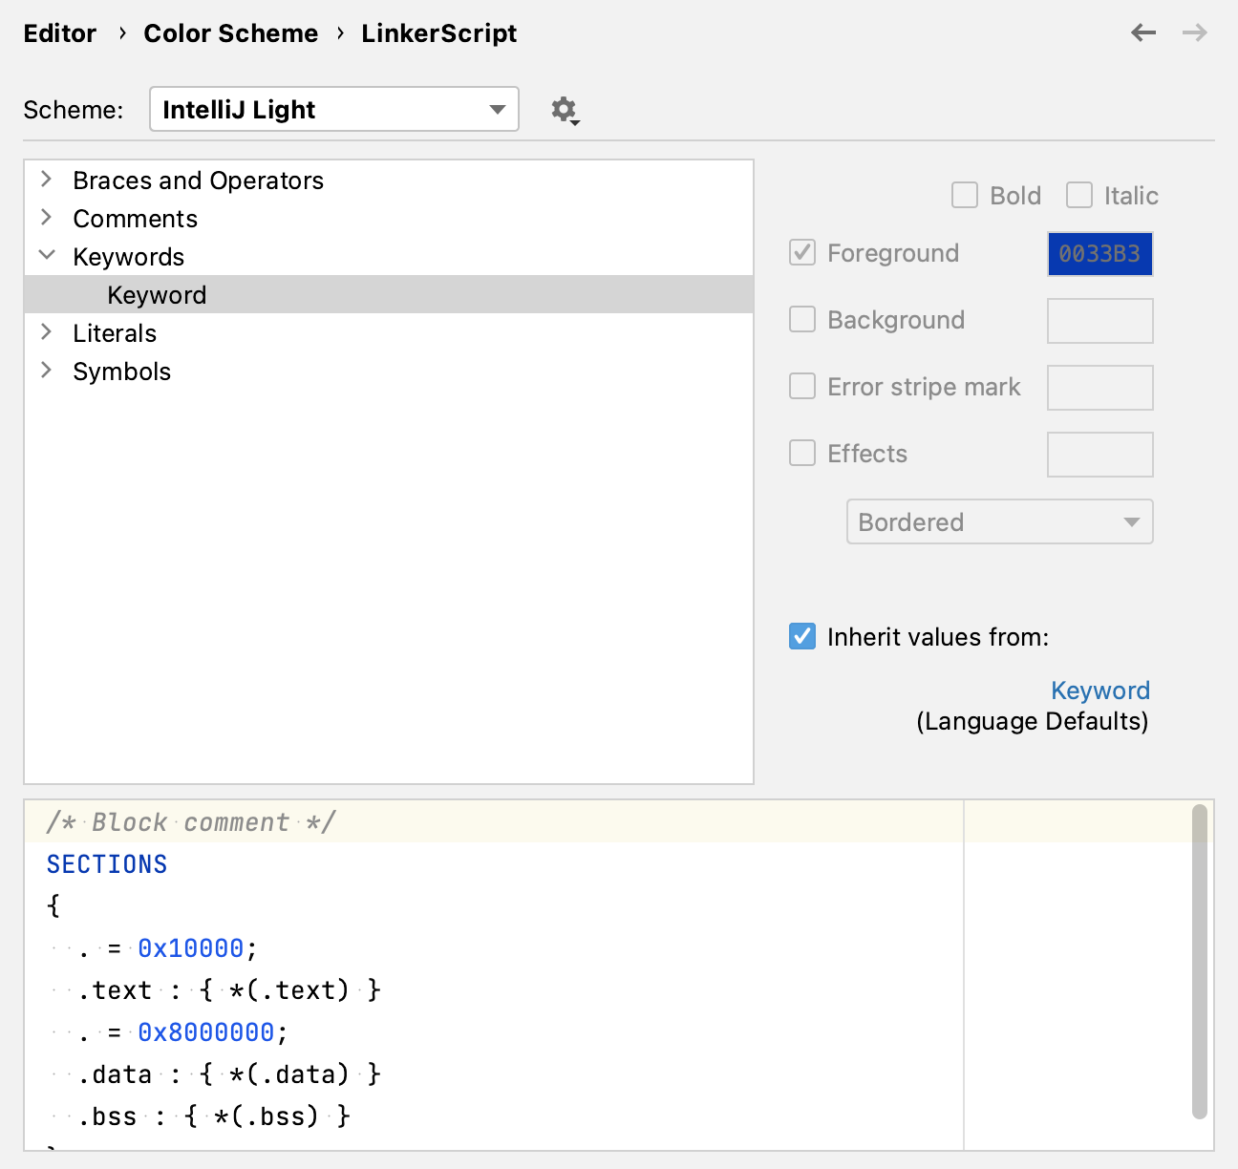Select Keyword in the tree list
The image size is (1238, 1169).
tap(156, 294)
